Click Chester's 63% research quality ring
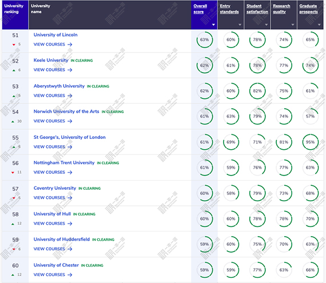Viewport: 326px width, 283px height. coord(284,270)
